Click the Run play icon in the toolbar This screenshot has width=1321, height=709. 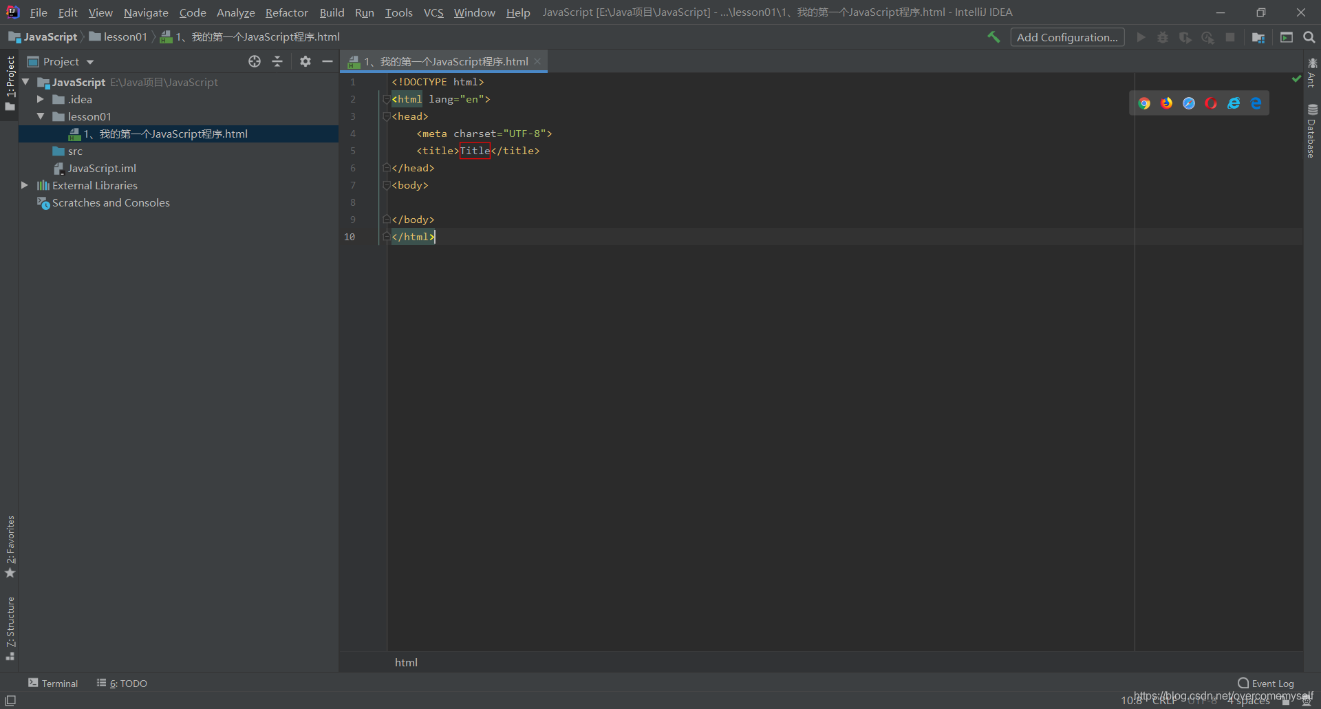pyautogui.click(x=1141, y=37)
